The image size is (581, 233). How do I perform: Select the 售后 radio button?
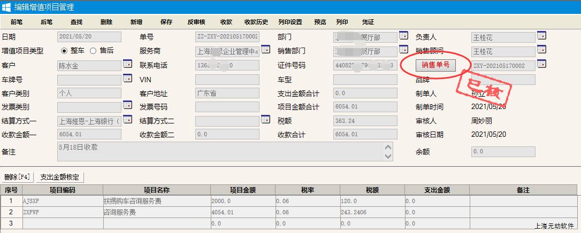pyautogui.click(x=93, y=51)
